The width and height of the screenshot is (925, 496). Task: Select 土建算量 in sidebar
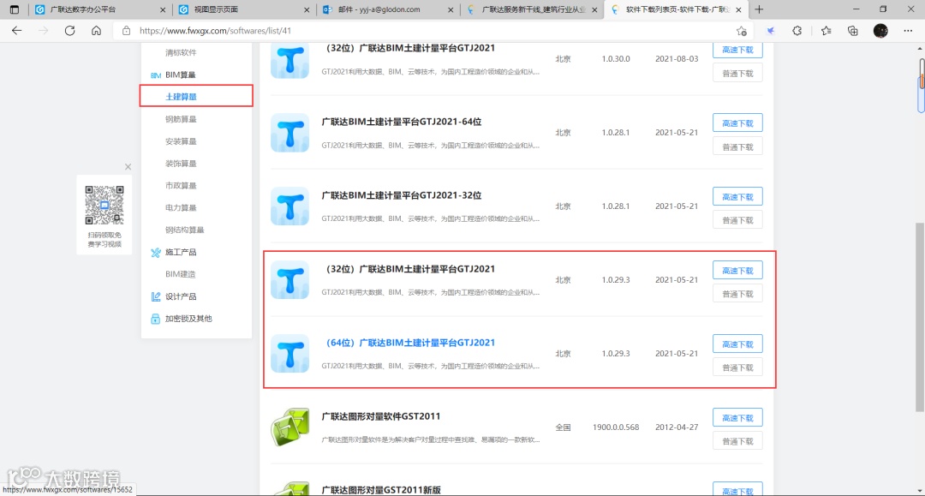(x=181, y=97)
